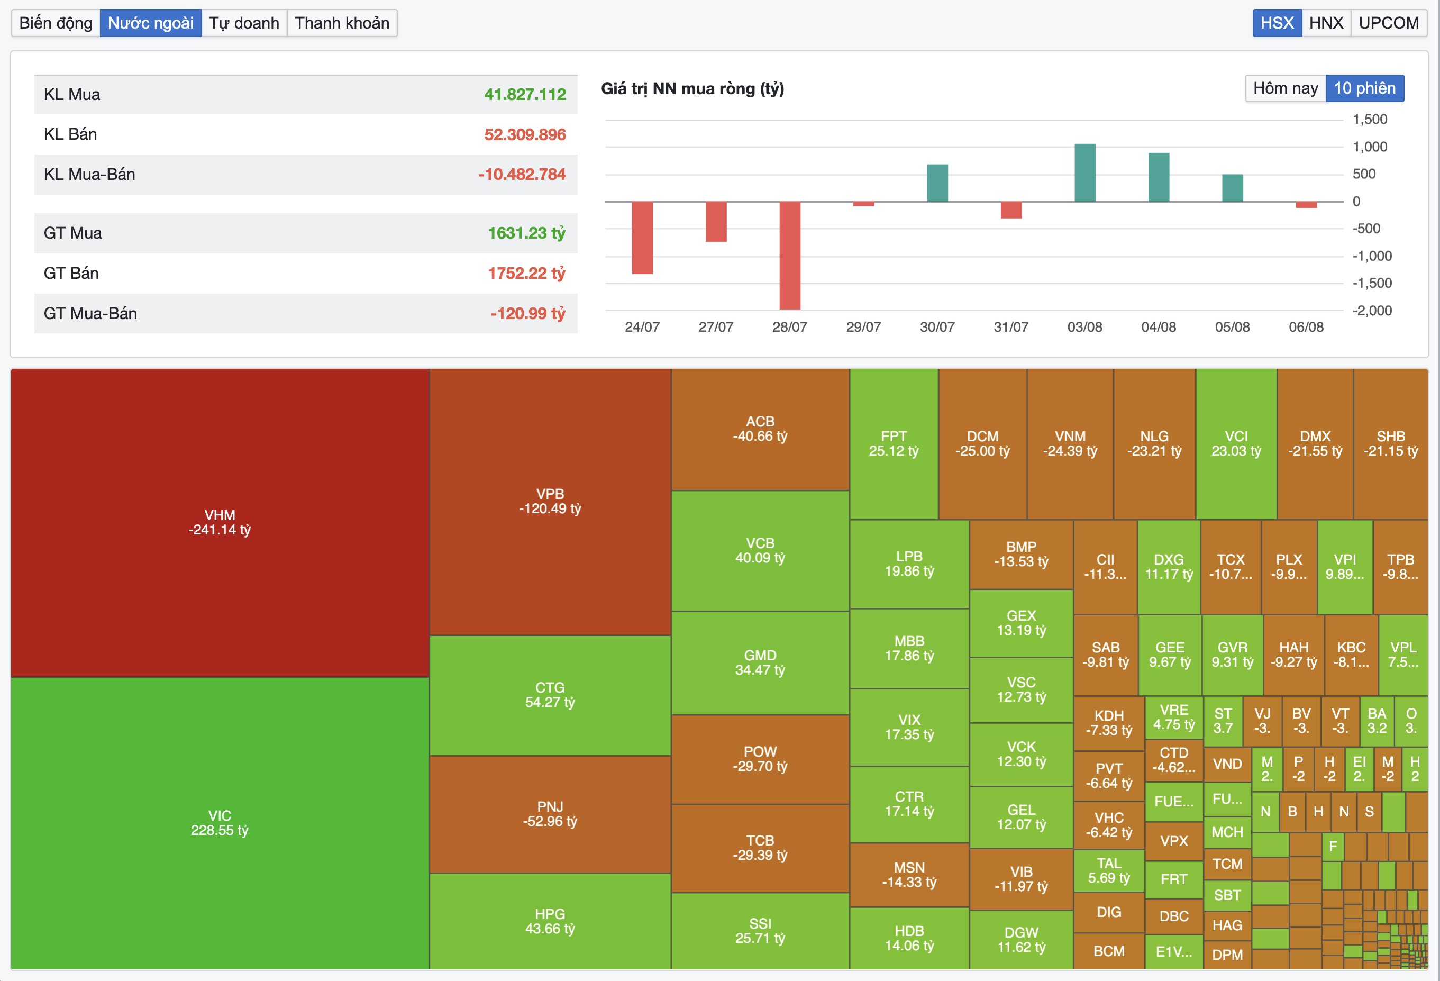The width and height of the screenshot is (1440, 981).
Task: Select the DGW 11.62 tỷ block
Action: [x=1021, y=940]
